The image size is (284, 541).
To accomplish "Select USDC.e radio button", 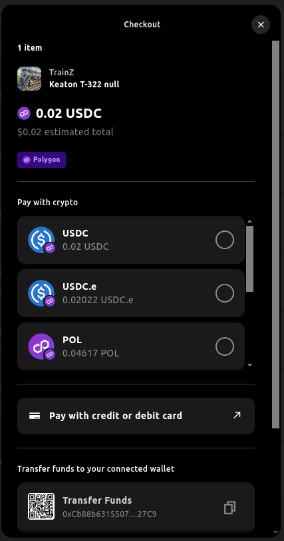I will [225, 293].
